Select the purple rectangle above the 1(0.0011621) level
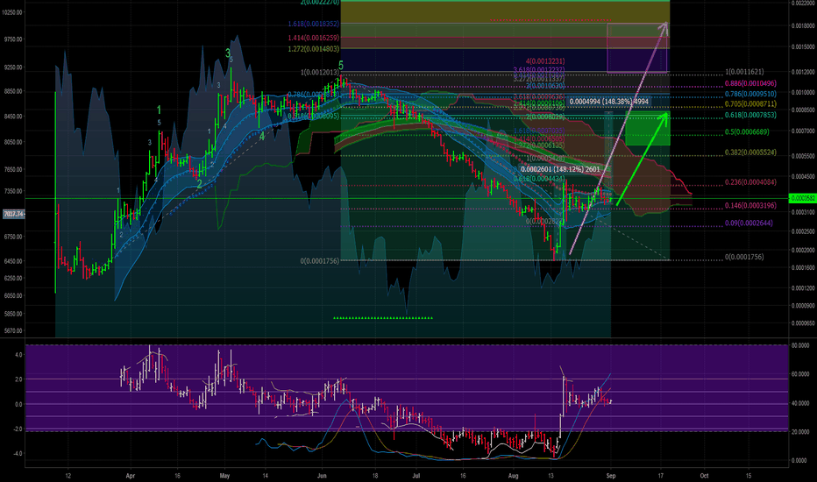Screen dimensions: 817x482 point(636,47)
